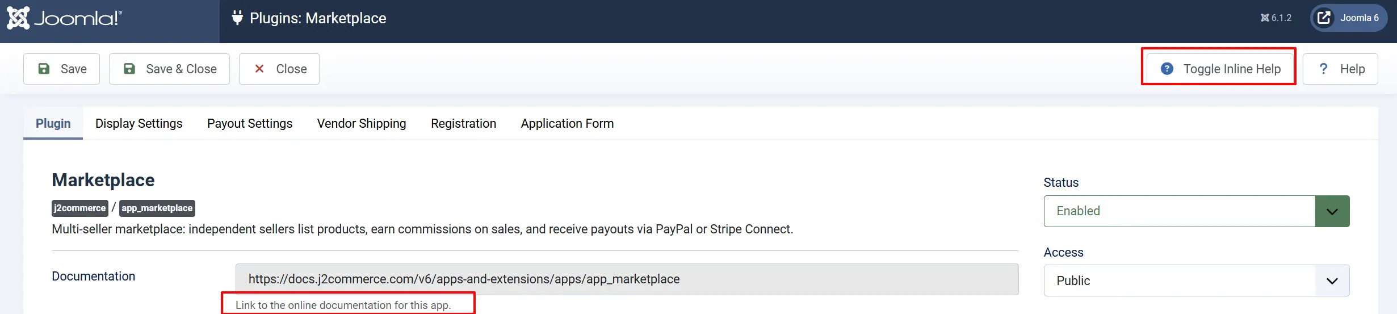This screenshot has width=1397, height=314.
Task: Click the plug icon beside Plugins title
Action: [x=237, y=18]
